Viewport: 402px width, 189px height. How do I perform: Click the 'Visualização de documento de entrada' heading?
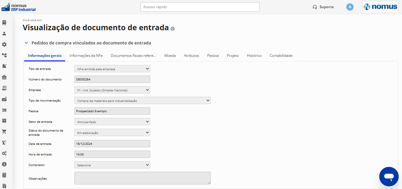(x=96, y=28)
